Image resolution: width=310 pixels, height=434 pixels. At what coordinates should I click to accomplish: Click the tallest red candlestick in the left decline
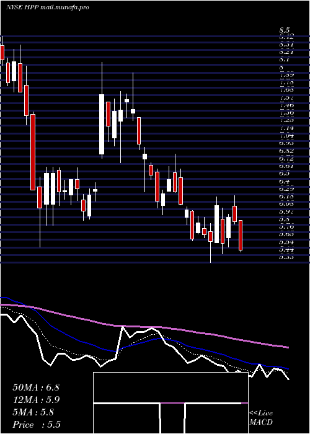(x=33, y=152)
